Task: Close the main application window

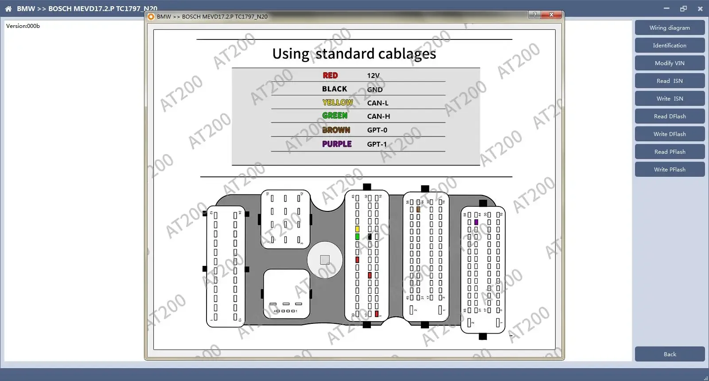Action: 700,8
